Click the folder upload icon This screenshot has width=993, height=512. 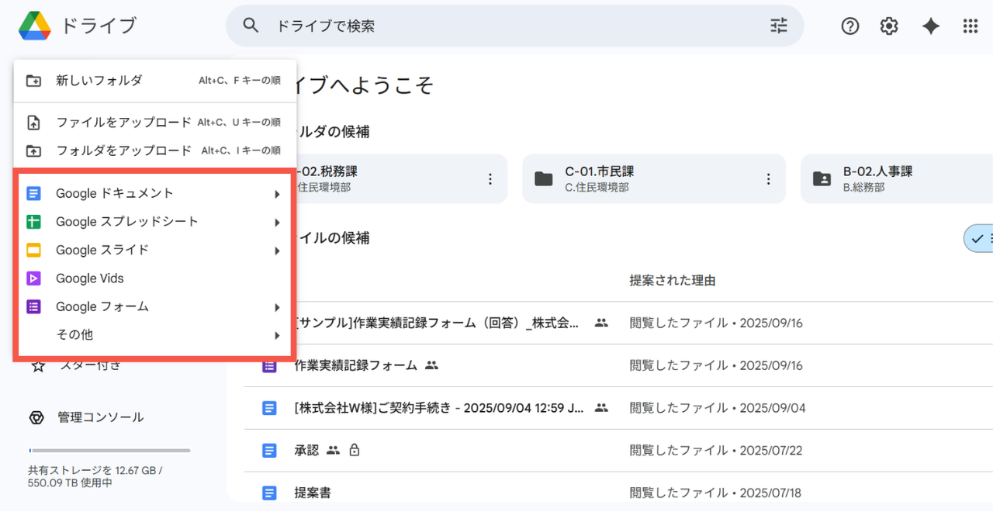pyautogui.click(x=33, y=150)
